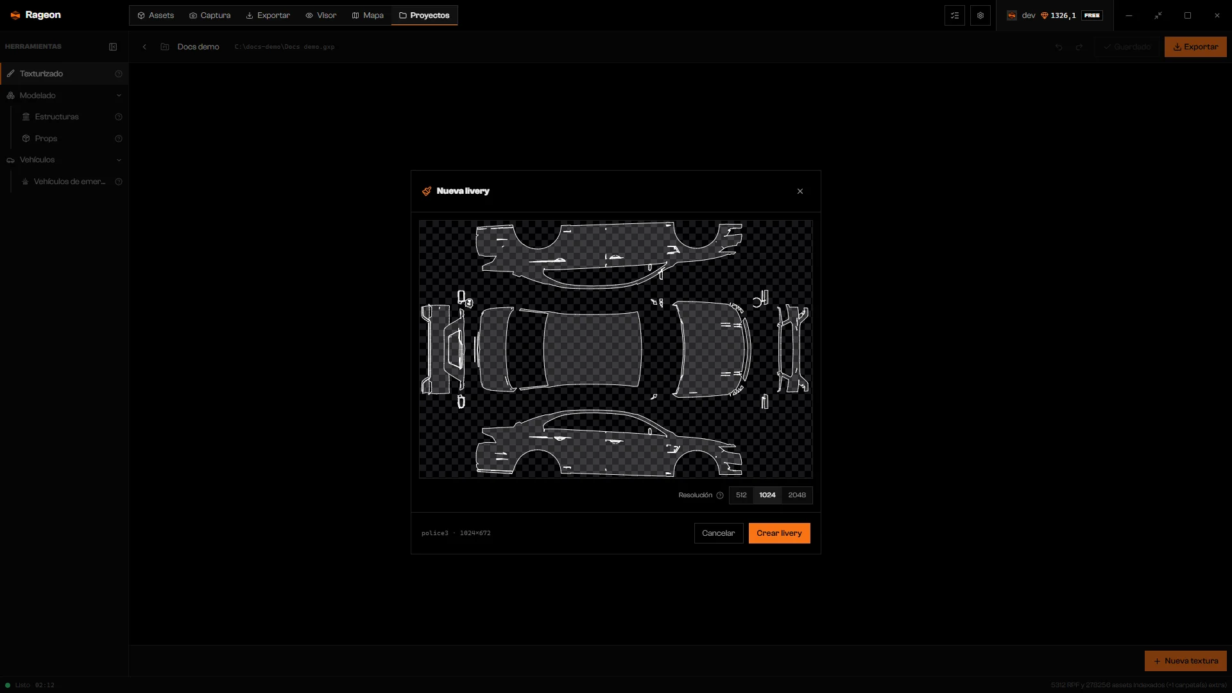The image size is (1232, 693).
Task: Click the FREE plan badge
Action: pos(1092,15)
